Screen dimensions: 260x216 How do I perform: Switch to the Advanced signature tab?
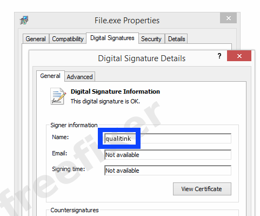(79, 77)
